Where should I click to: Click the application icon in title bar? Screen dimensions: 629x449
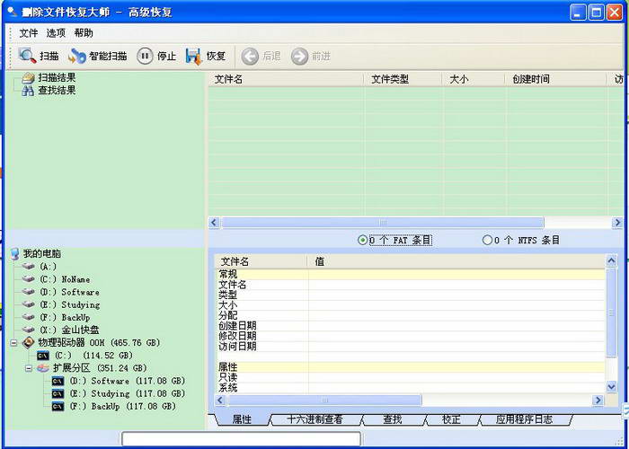point(13,12)
